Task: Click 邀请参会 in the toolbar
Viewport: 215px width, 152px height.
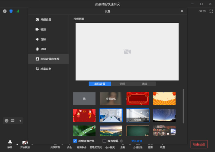Action: click(82, 147)
